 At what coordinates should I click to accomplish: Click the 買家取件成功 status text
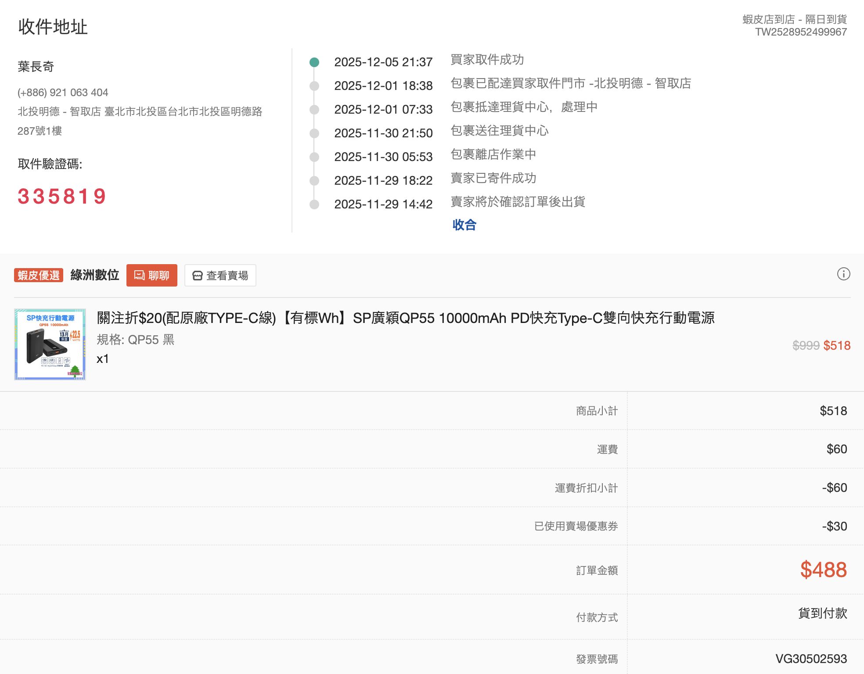click(x=487, y=60)
